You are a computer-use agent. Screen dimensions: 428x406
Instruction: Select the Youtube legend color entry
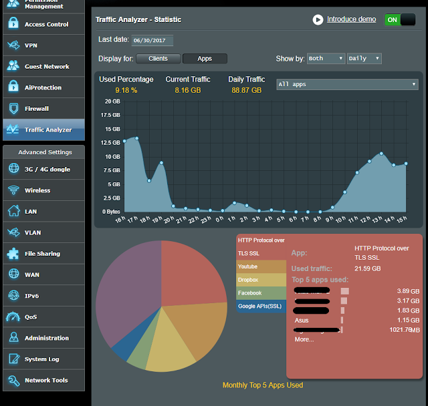pos(261,266)
